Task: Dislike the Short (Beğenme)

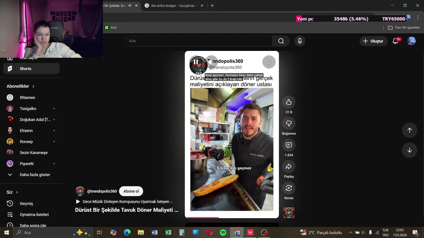Action: 289,124
